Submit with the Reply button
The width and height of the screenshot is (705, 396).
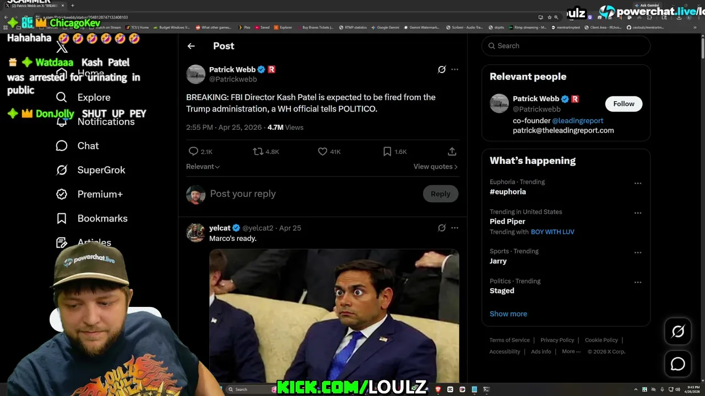tap(440, 194)
